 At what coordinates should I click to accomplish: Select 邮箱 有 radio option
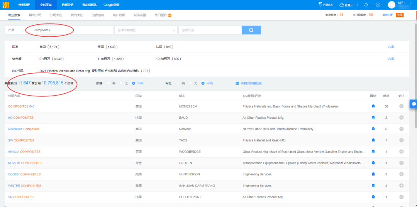(x=109, y=83)
